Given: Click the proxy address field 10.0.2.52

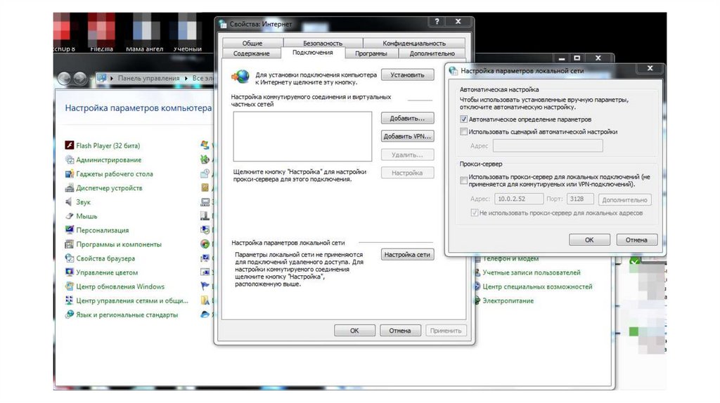Looking at the screenshot, I should click(x=519, y=199).
